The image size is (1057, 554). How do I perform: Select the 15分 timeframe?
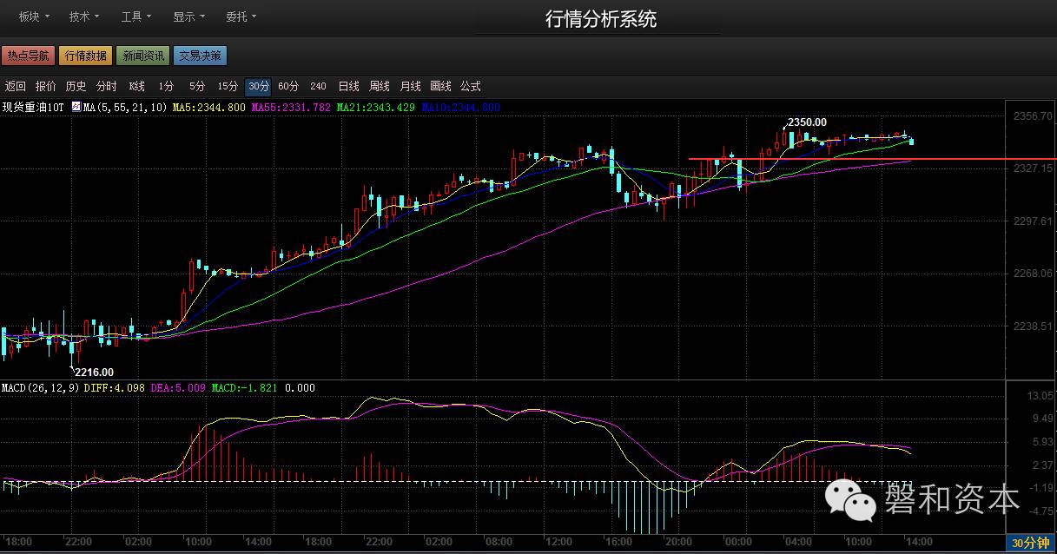point(228,86)
